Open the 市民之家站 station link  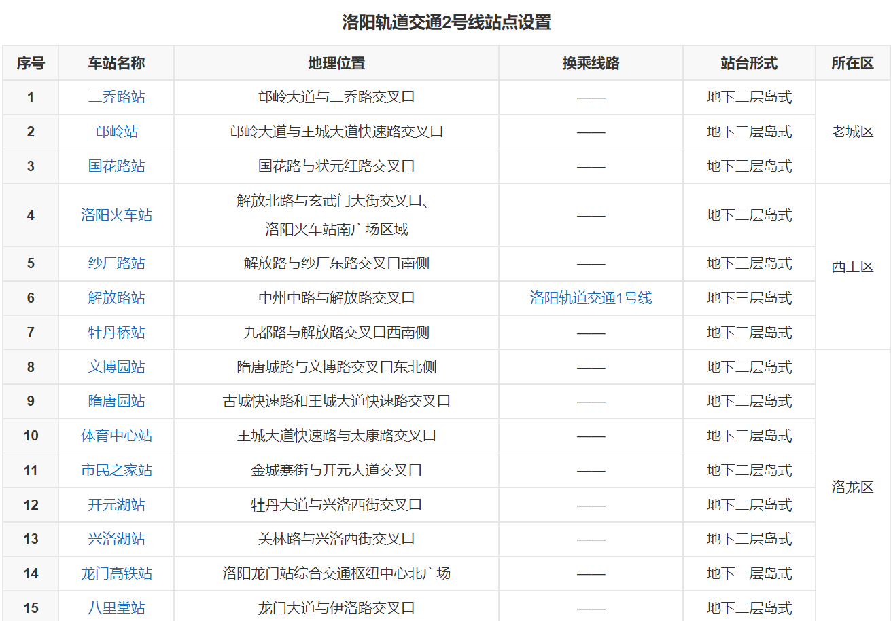pos(116,470)
